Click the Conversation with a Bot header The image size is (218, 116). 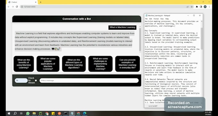77,19
